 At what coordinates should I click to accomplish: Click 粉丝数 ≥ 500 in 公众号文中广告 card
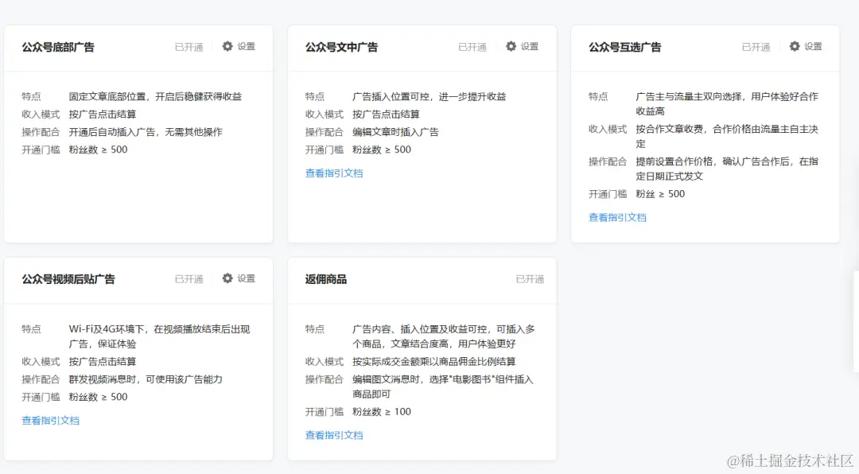coord(382,150)
